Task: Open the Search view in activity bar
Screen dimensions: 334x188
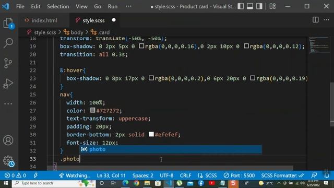Action: 8,43
